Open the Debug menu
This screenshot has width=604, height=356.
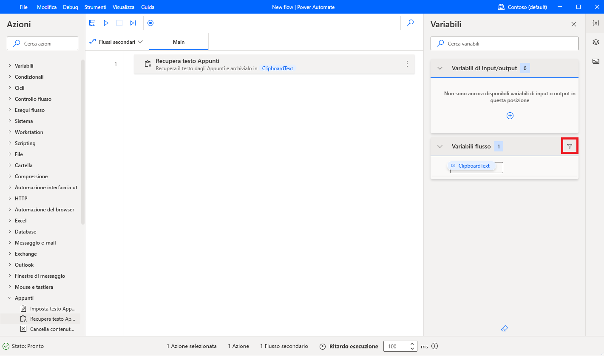[x=70, y=7]
